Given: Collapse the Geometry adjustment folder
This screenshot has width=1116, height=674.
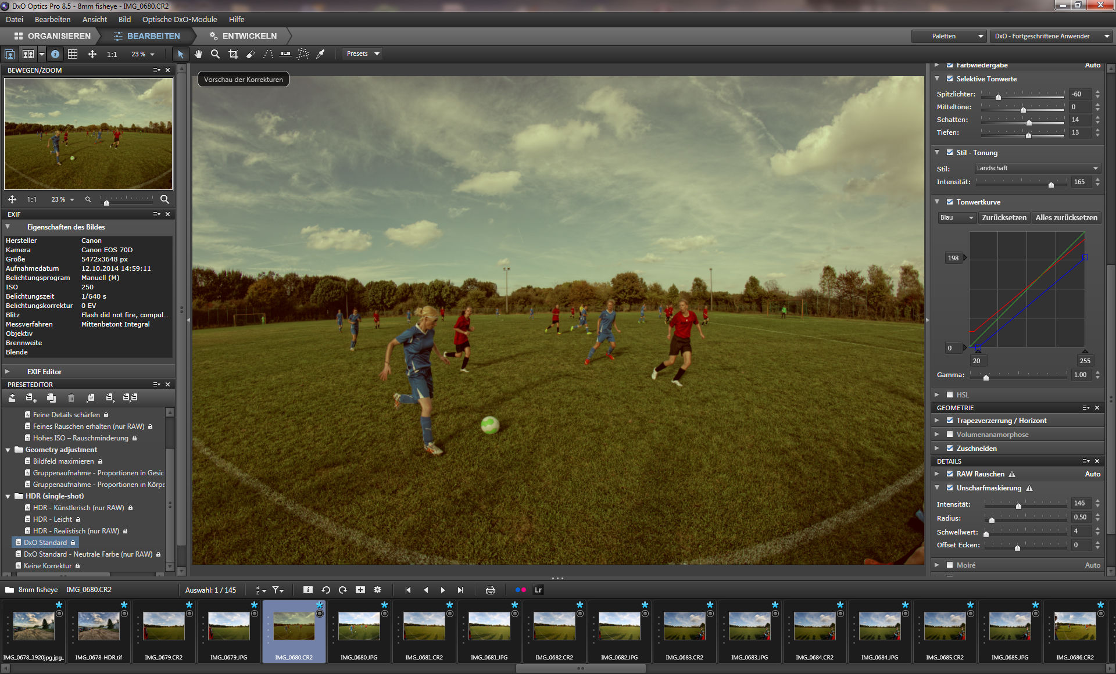Looking at the screenshot, I should pos(8,450).
